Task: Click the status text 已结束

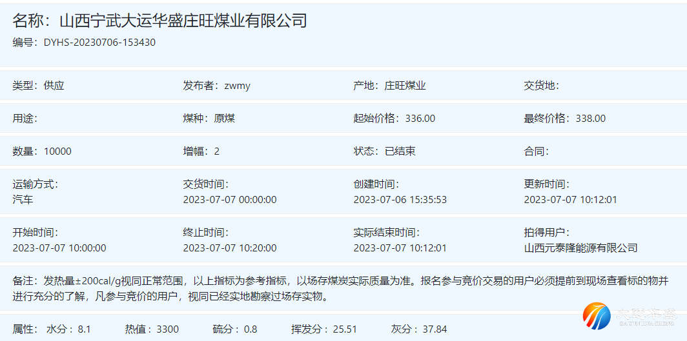Action: tap(400, 151)
